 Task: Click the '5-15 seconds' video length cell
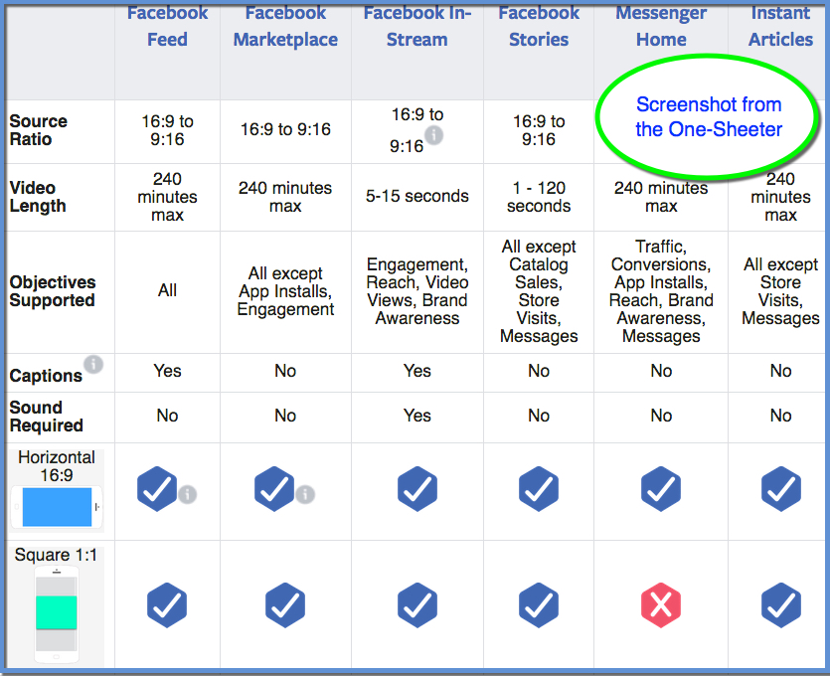[417, 196]
